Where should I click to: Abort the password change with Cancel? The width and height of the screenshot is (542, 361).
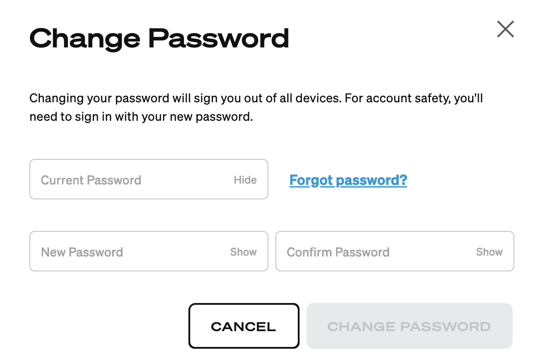pyautogui.click(x=244, y=326)
